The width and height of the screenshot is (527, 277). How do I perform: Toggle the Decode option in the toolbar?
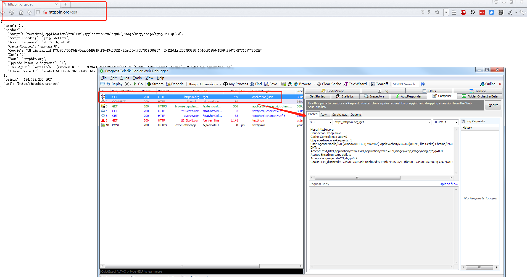[x=175, y=84]
